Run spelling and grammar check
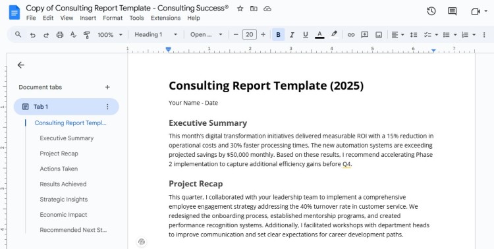 pos(73,35)
